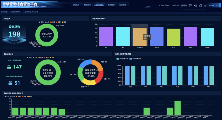
Task: Click the green router icon beside 147
Action: 9,67
